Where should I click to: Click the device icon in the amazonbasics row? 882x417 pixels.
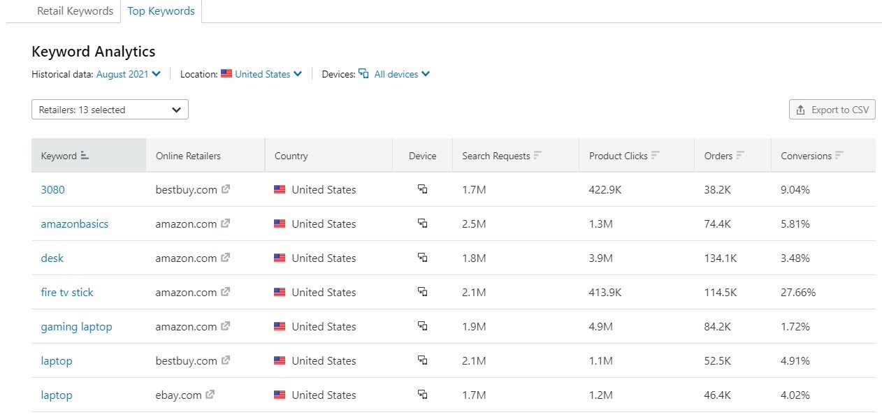tap(422, 223)
